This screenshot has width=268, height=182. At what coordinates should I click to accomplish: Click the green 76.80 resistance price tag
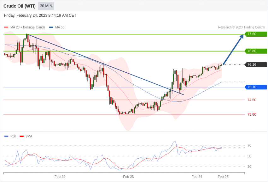click(x=256, y=51)
